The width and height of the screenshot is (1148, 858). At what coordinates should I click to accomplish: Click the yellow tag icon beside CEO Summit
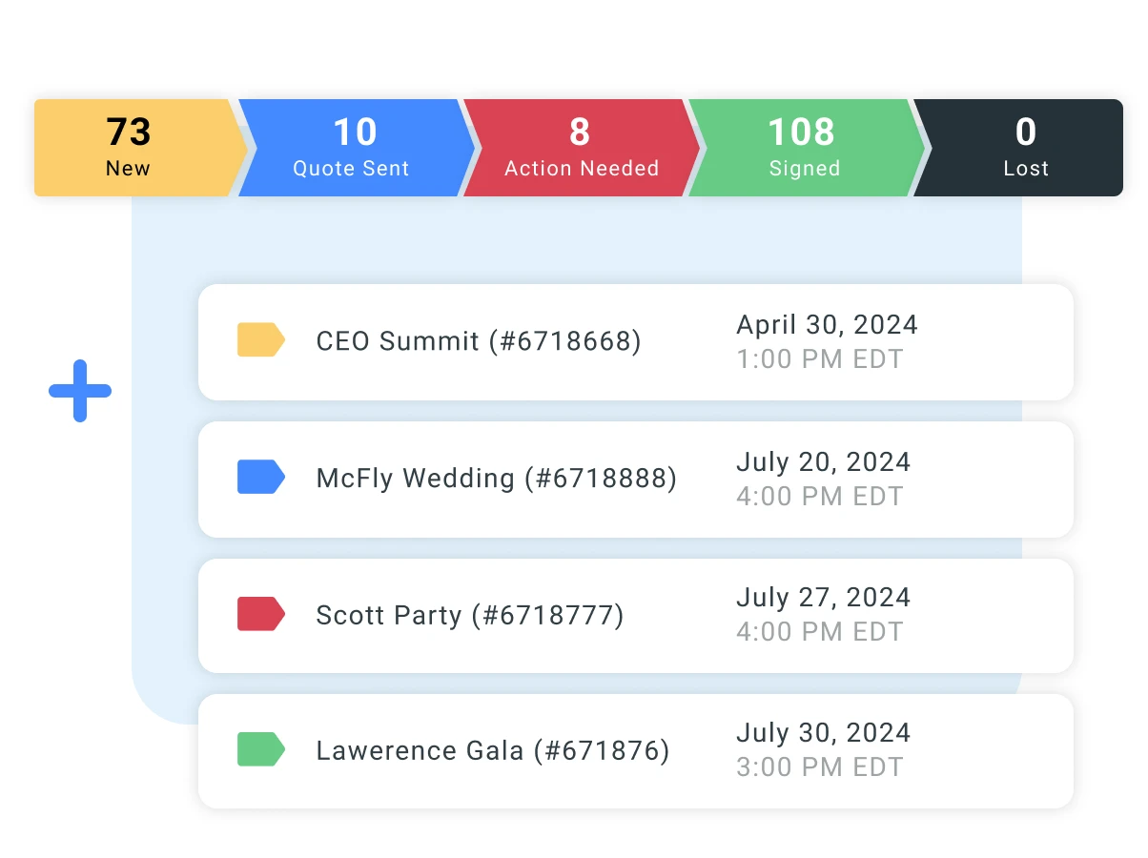(x=261, y=340)
